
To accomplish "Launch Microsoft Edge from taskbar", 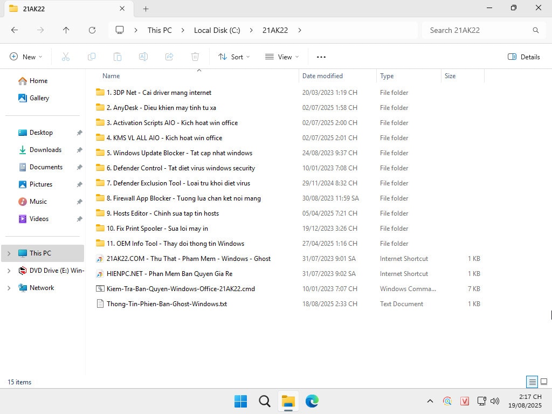I will [312, 401].
